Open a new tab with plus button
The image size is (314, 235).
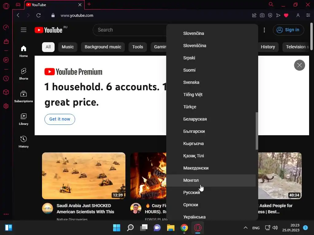[89, 4]
